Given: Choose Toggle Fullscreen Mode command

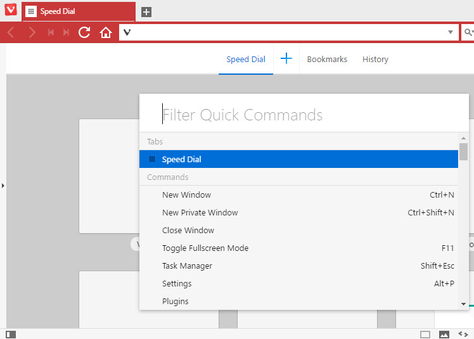Looking at the screenshot, I should tap(298, 248).
